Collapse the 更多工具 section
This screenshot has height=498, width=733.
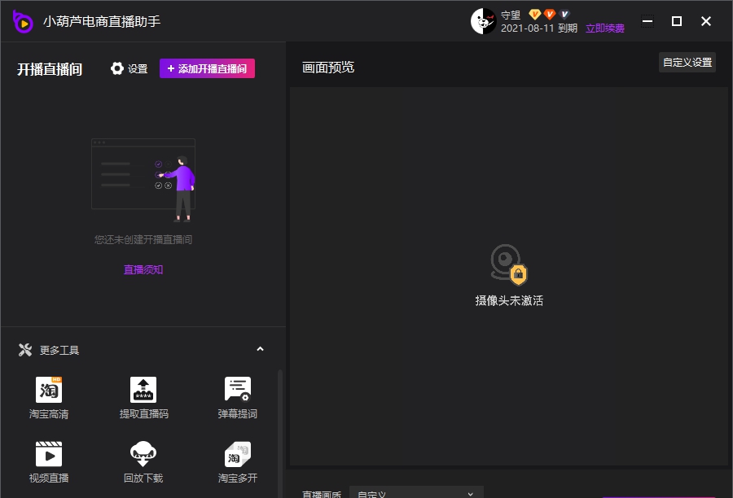(x=260, y=348)
